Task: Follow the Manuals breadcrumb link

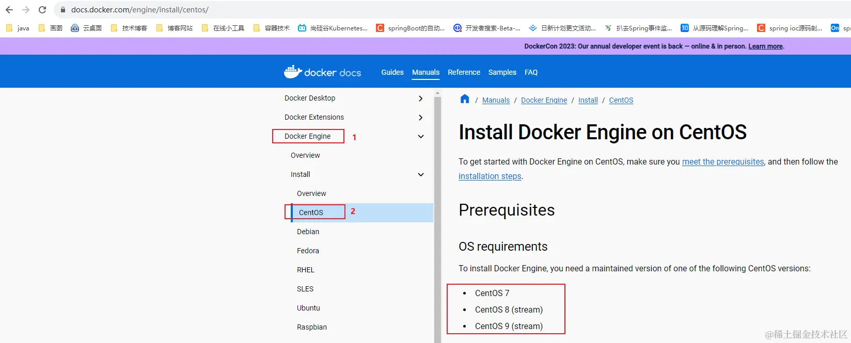Action: [x=496, y=100]
